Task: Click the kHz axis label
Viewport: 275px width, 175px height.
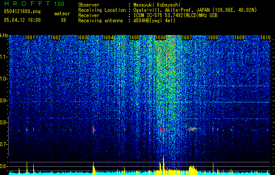Action: tap(4, 35)
